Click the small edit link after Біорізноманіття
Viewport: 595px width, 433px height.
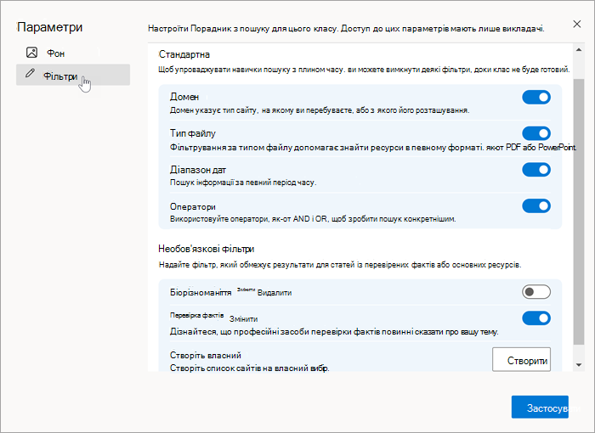(246, 290)
